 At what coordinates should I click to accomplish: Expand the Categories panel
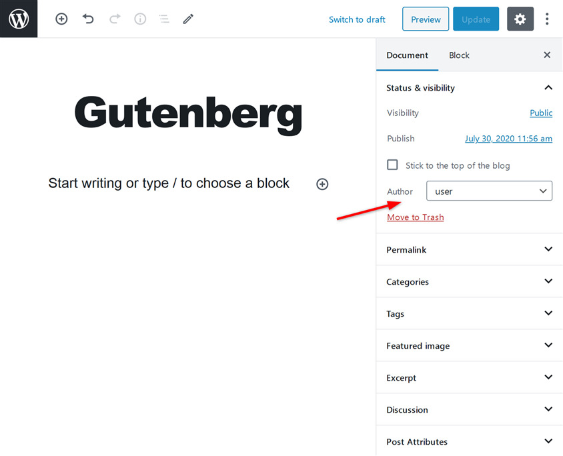tap(469, 281)
